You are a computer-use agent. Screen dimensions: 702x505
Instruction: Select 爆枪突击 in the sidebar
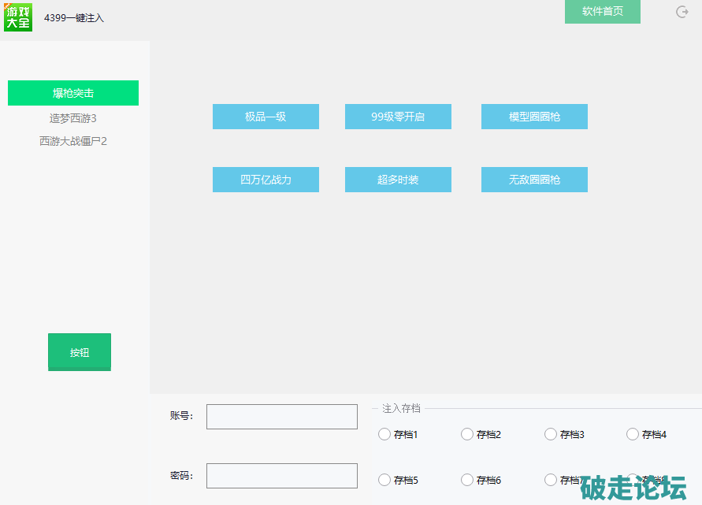tap(73, 93)
